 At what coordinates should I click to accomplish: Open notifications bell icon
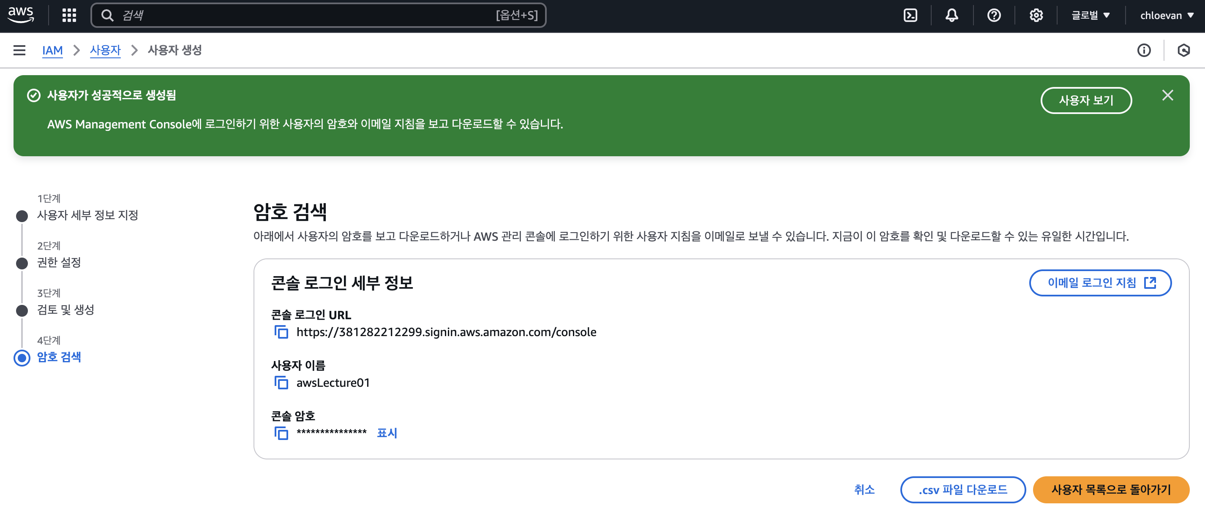[951, 16]
